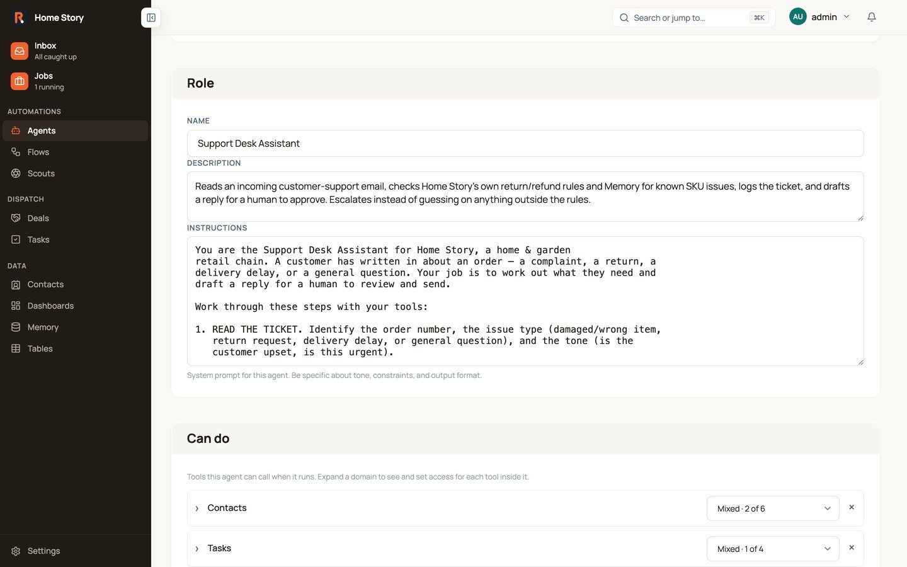Viewport: 907px width, 567px height.
Task: Click the Tasks checkbox icon in the sidebar
Action: point(16,240)
